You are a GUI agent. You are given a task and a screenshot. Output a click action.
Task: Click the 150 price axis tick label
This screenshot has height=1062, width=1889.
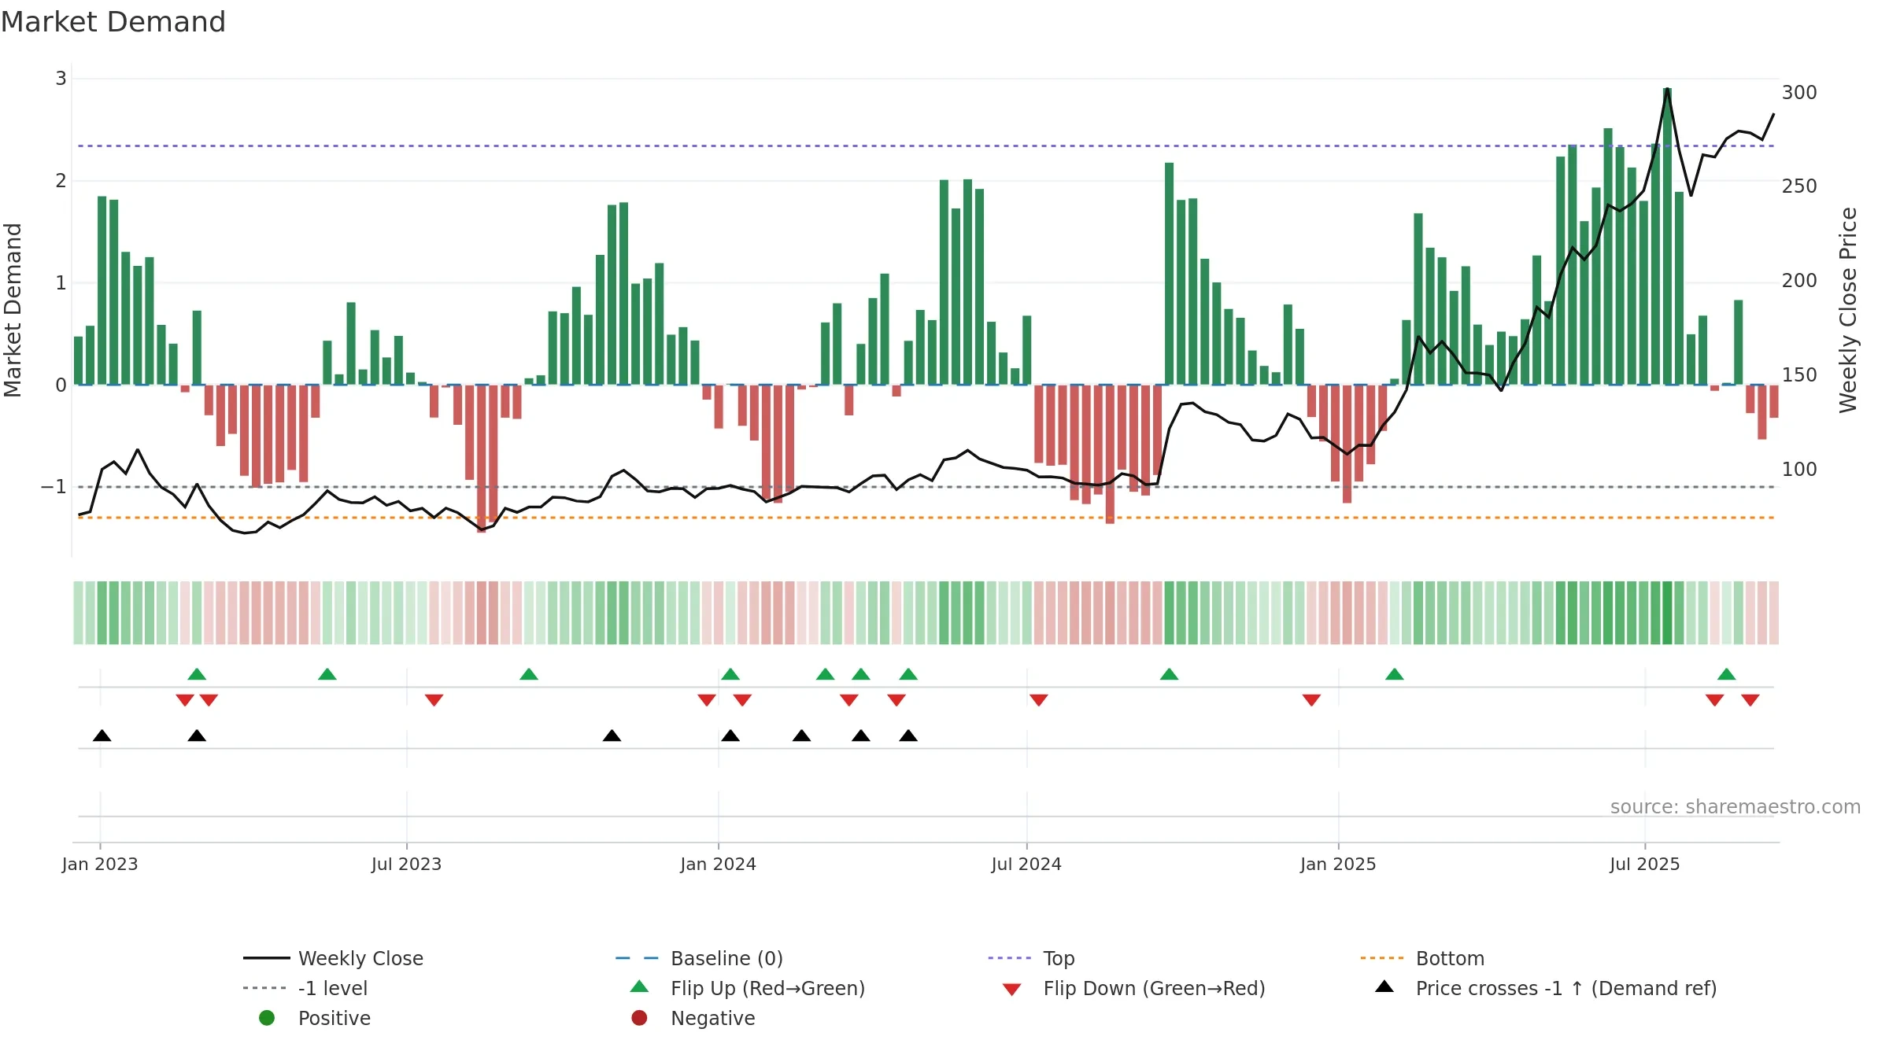click(1799, 375)
